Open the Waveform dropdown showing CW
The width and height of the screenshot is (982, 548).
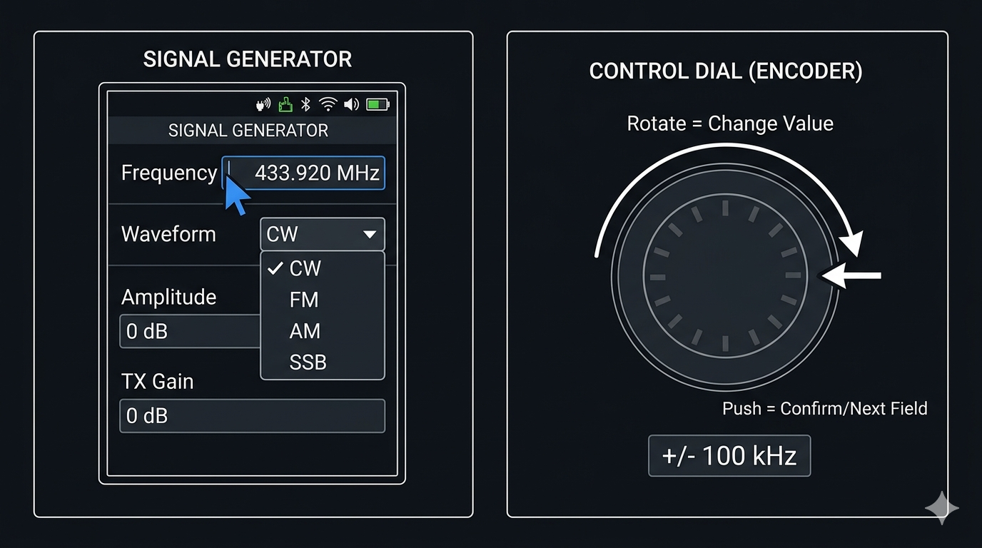click(x=323, y=234)
